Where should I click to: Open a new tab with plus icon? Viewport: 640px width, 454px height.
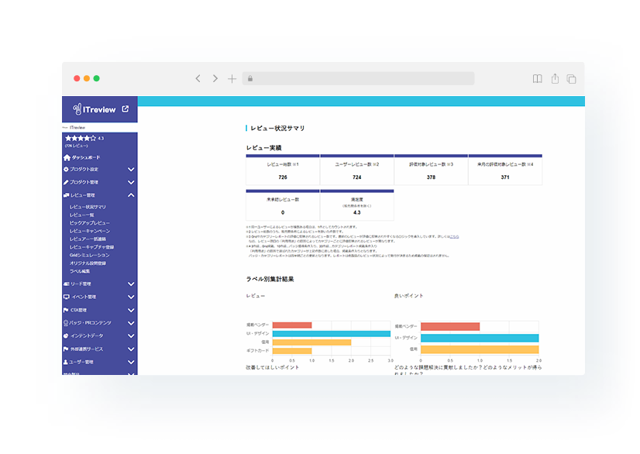pos(232,79)
